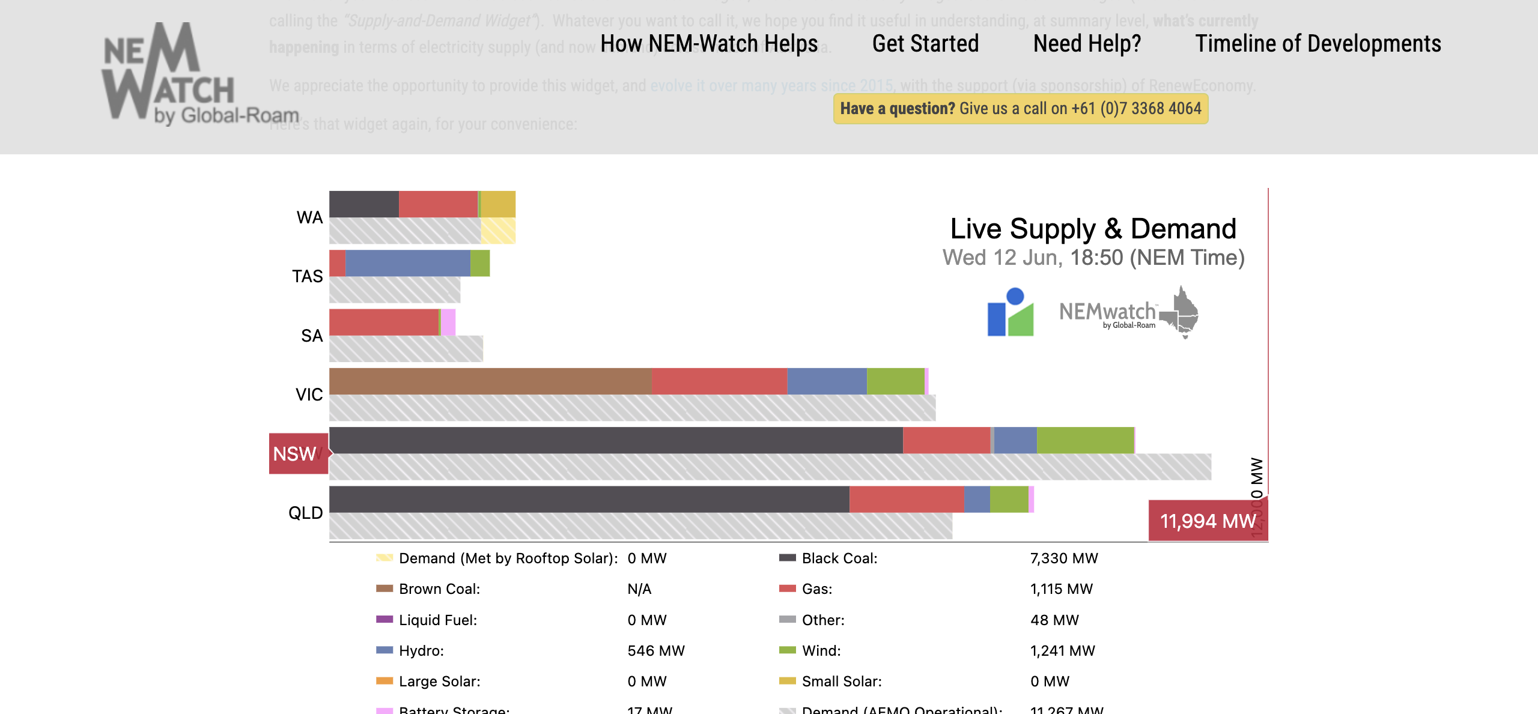Select the WA region label
The image size is (1538, 714).
309,217
